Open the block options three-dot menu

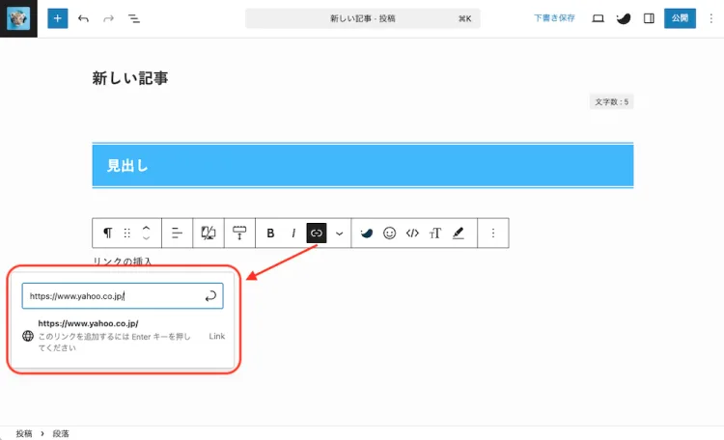coord(493,234)
